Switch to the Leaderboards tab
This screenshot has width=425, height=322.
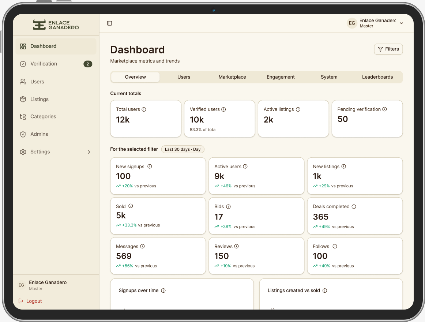click(377, 77)
